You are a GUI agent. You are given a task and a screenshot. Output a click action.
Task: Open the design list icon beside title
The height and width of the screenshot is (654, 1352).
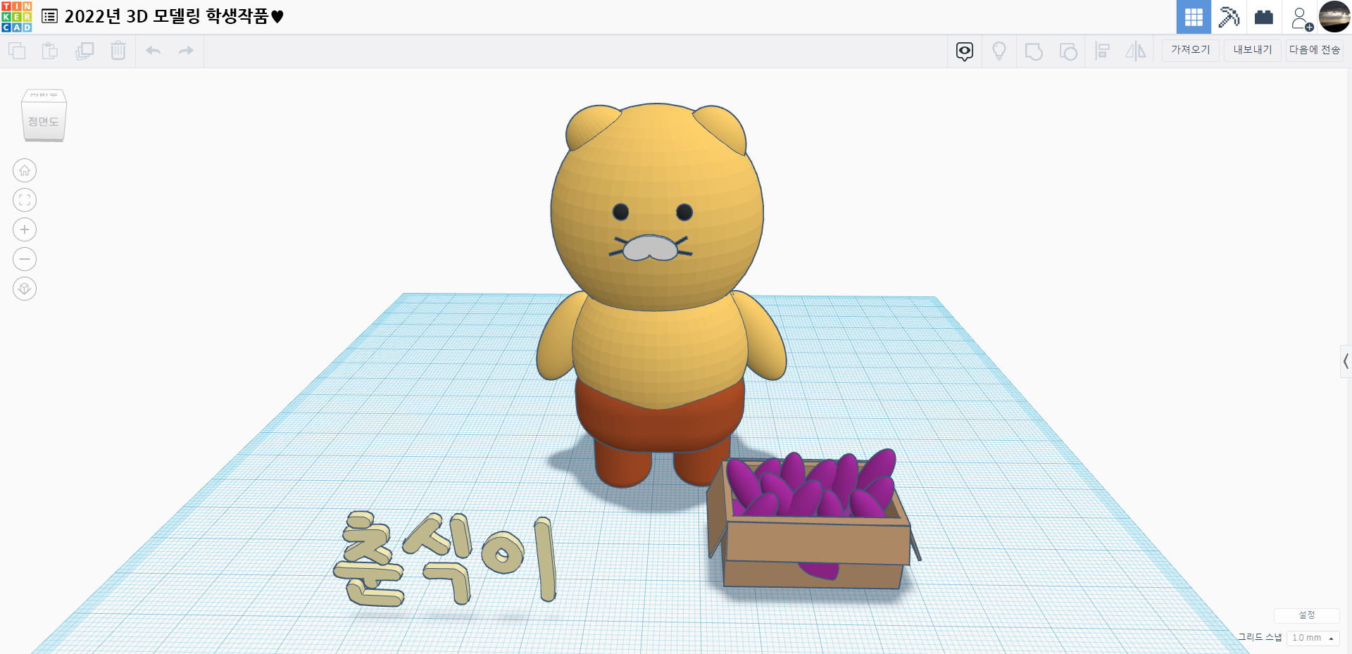[49, 16]
